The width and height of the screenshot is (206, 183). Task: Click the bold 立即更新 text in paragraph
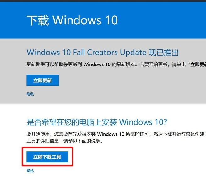click(x=198, y=64)
